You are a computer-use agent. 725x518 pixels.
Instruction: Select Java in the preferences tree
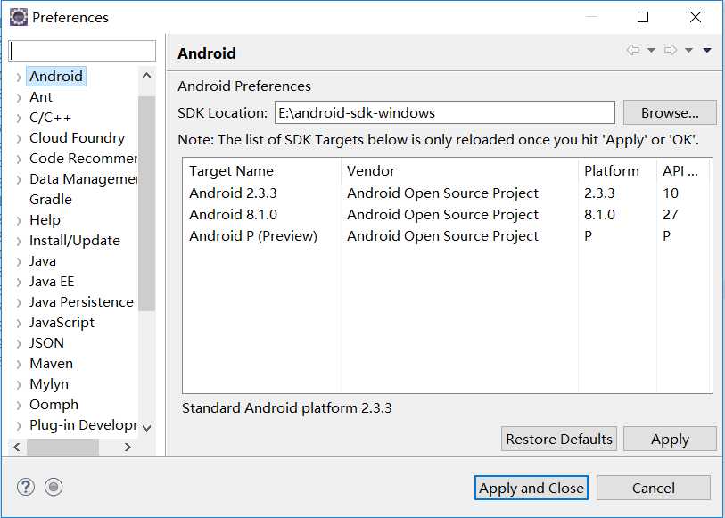(x=43, y=260)
